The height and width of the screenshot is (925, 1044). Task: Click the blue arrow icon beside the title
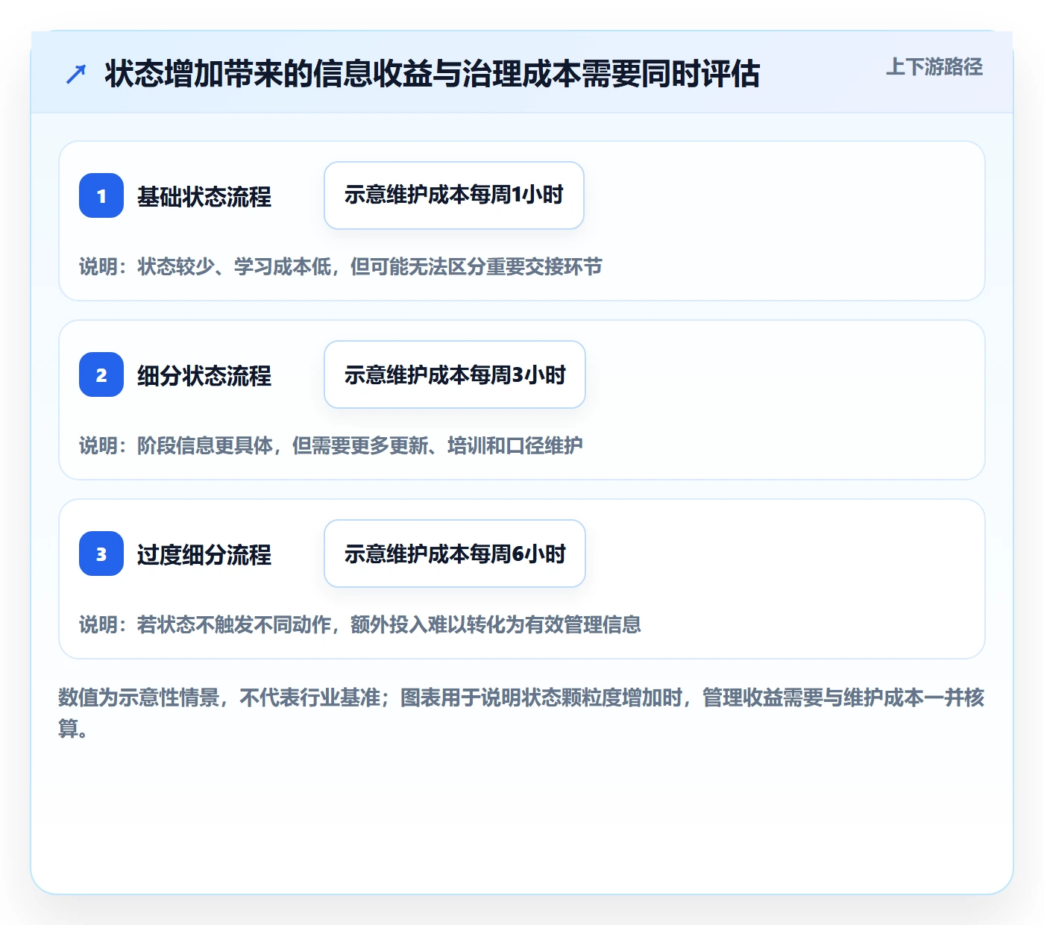[x=76, y=74]
